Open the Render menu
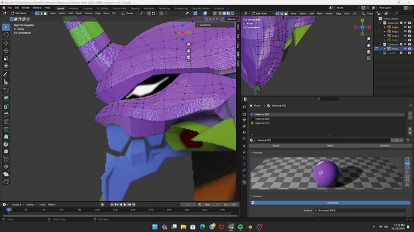This screenshot has width=414, height=232. [26, 8]
